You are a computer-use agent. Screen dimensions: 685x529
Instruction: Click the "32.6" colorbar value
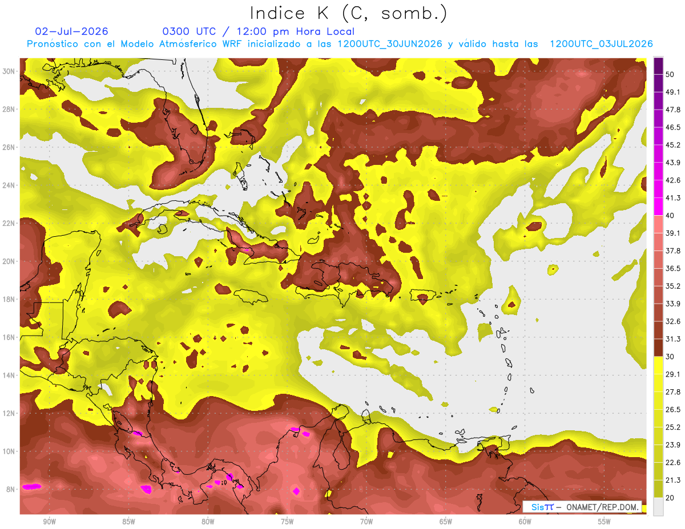tap(672, 321)
